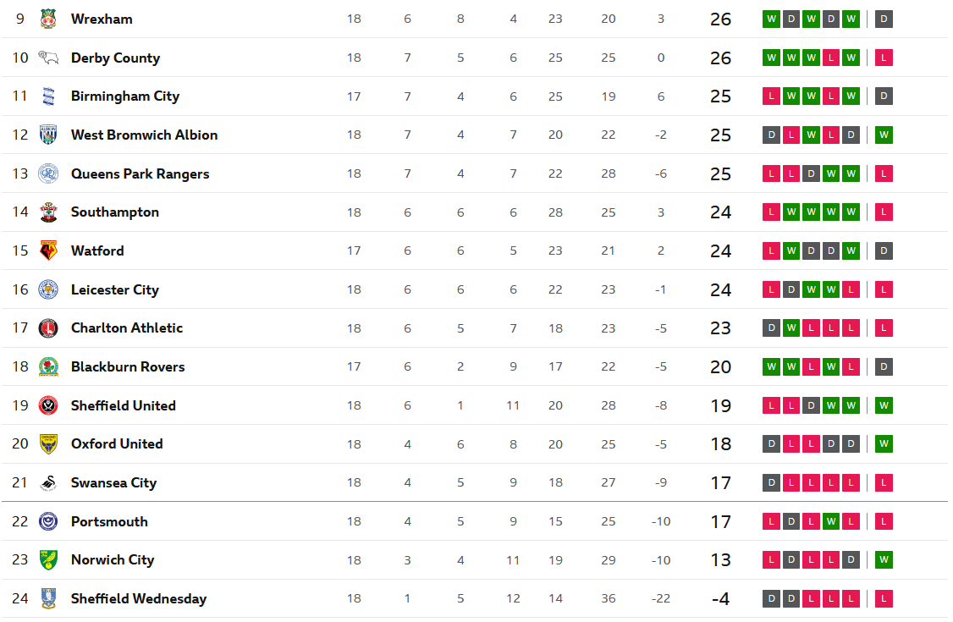Click the Southampton club crest
Screen dimensions: 953x622
(48, 212)
